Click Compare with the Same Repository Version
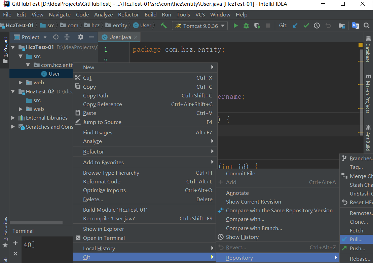This screenshot has width=373, height=263. coord(277,211)
